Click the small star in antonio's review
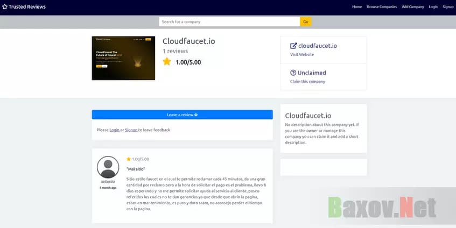This screenshot has height=228, width=456. [129, 159]
